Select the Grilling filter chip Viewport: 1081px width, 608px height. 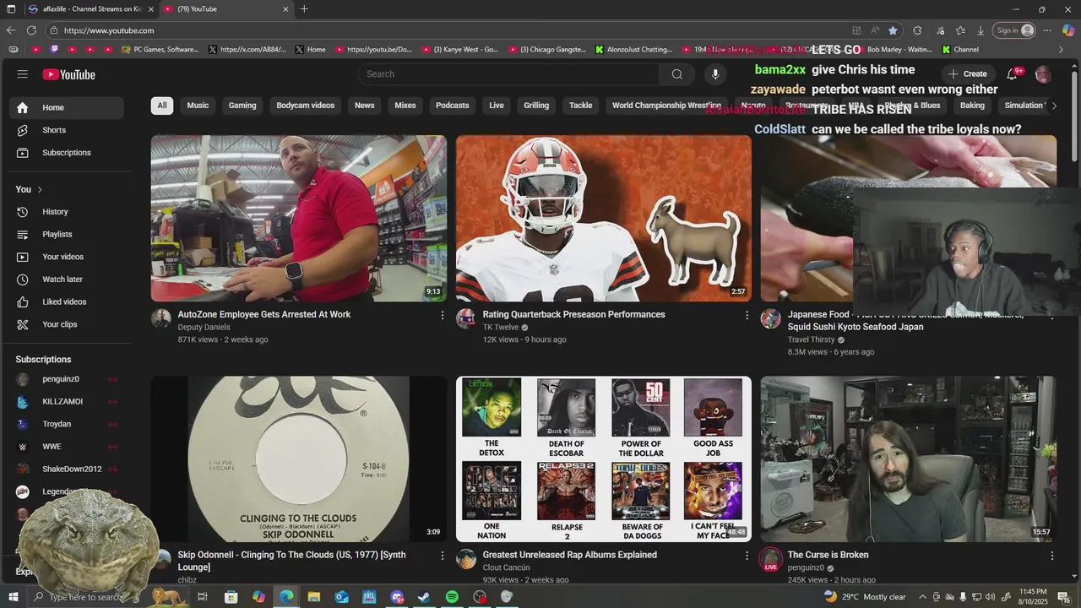536,106
